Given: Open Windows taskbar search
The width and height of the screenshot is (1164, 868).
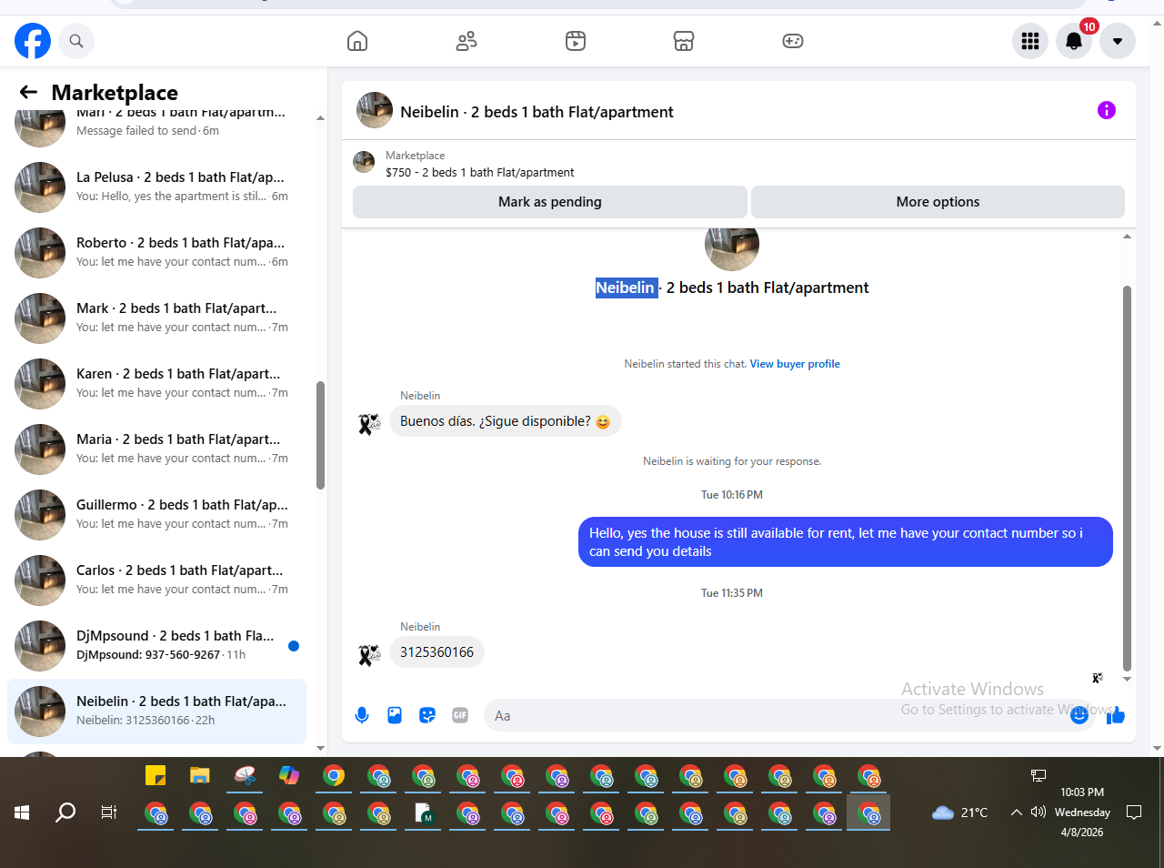Looking at the screenshot, I should (x=65, y=812).
